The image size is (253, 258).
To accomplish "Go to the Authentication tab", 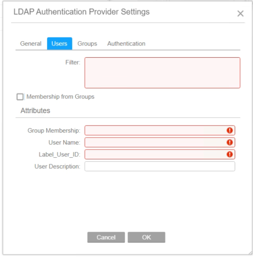I will (x=126, y=44).
